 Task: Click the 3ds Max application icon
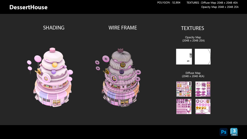[234, 132]
